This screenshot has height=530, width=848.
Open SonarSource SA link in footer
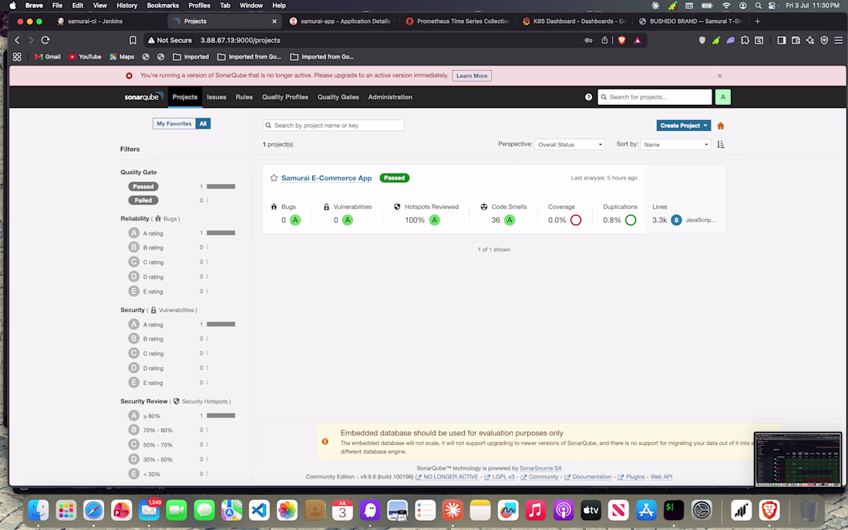click(540, 468)
